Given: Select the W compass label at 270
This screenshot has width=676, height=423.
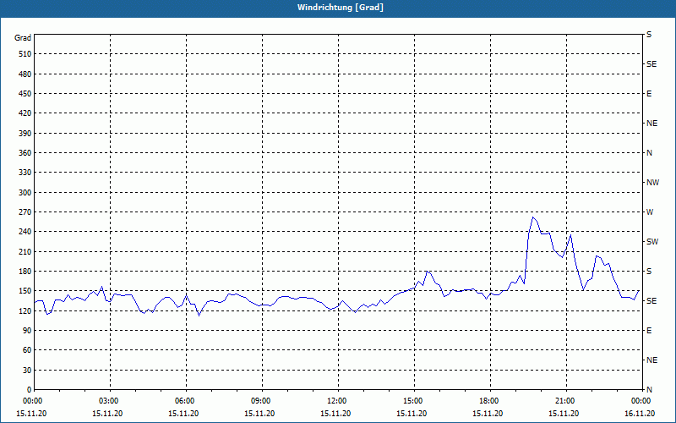Looking at the screenshot, I should (x=650, y=212).
